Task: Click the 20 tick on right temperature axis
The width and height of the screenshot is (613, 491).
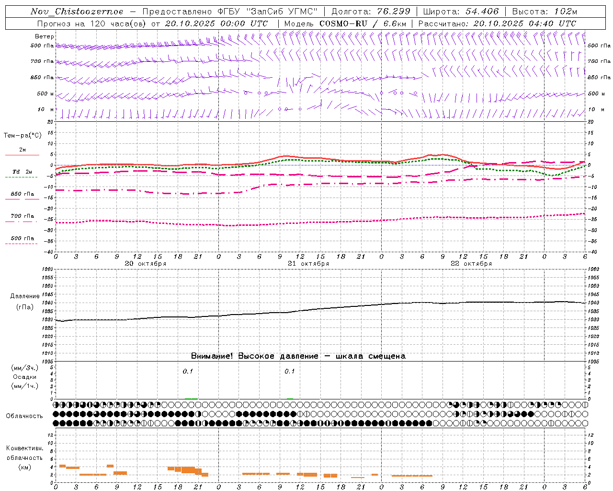Action: tap(591, 122)
